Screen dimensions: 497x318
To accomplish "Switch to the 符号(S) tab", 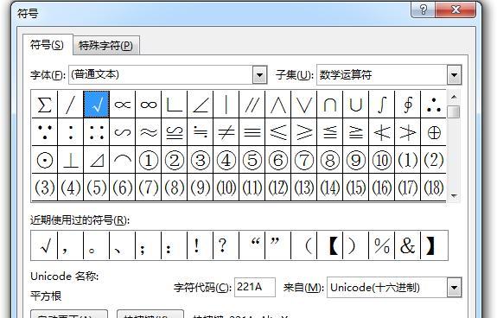I will click(47, 45).
